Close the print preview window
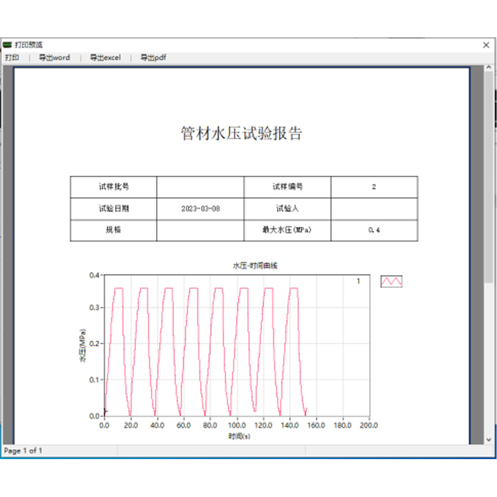Screen dimensions: 497x497 point(486,45)
